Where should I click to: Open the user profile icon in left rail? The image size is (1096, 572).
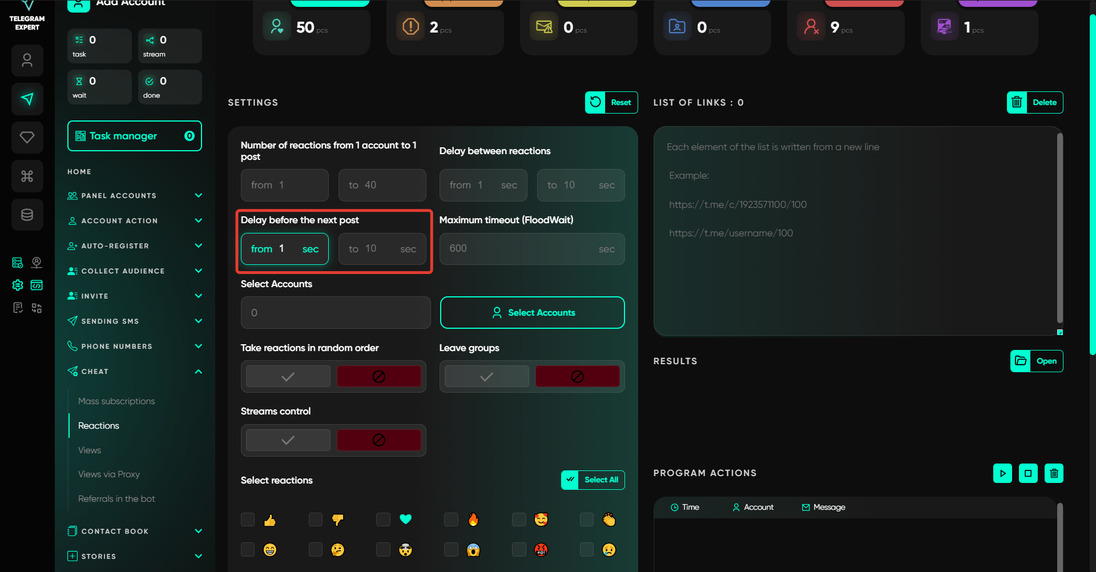tap(27, 61)
